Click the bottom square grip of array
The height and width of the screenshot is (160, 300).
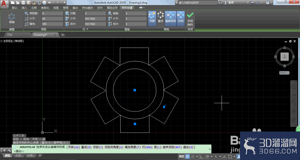pos(135,124)
